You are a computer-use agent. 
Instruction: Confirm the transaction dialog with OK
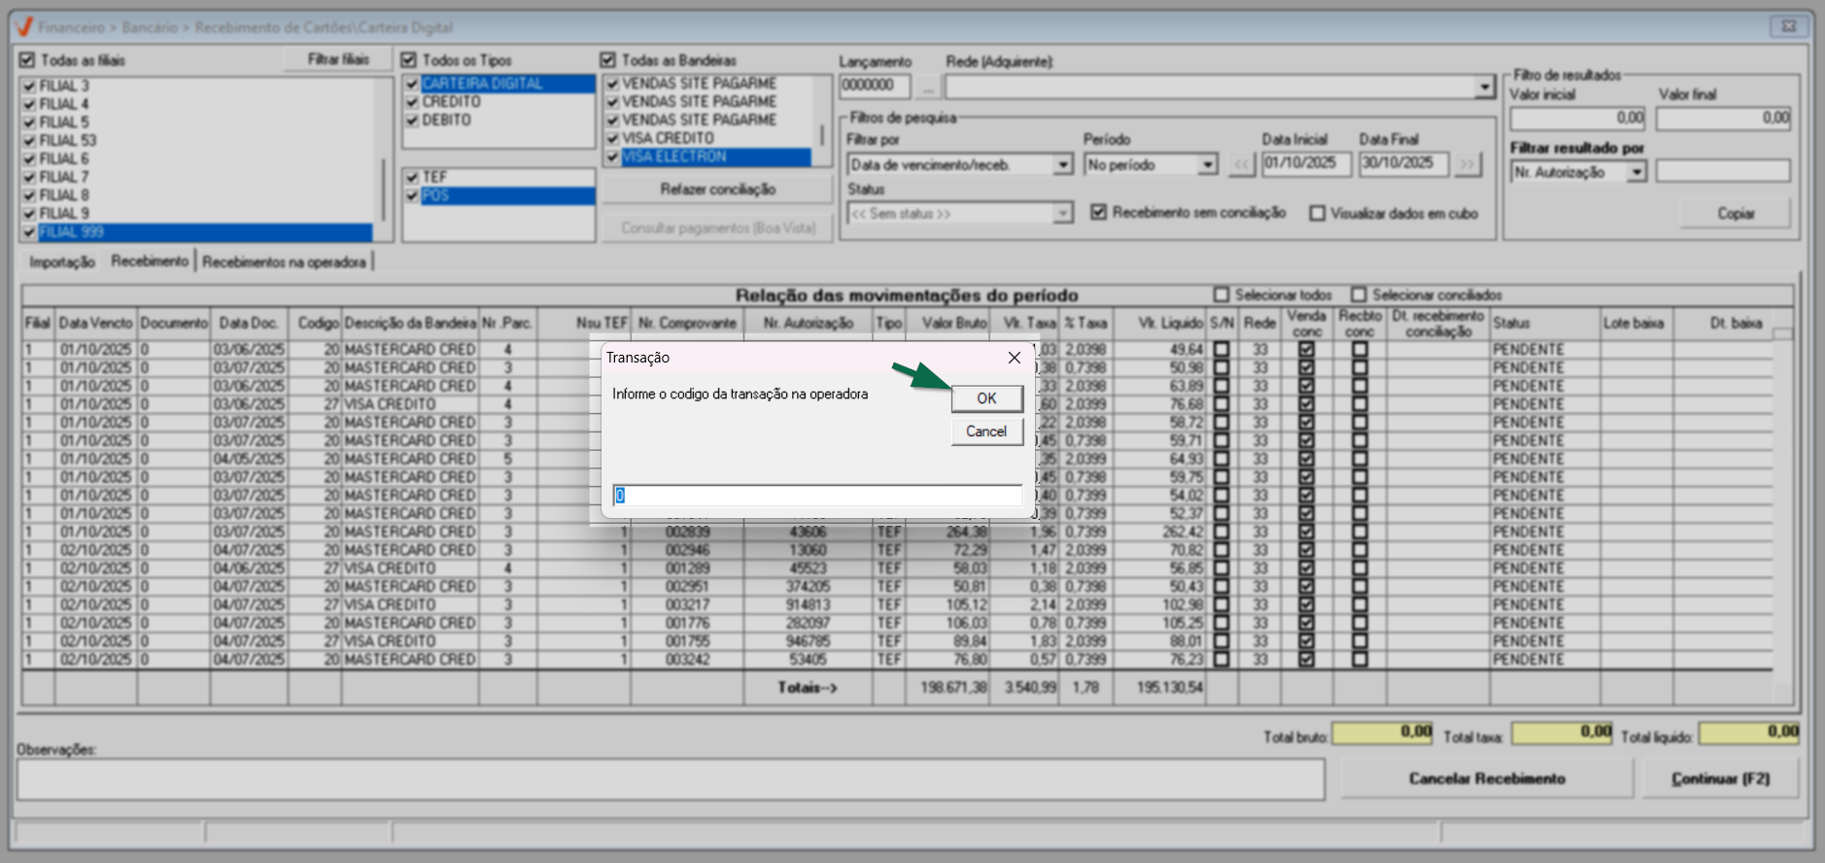point(986,398)
